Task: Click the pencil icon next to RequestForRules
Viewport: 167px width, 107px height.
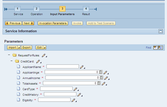Action: 44,55
